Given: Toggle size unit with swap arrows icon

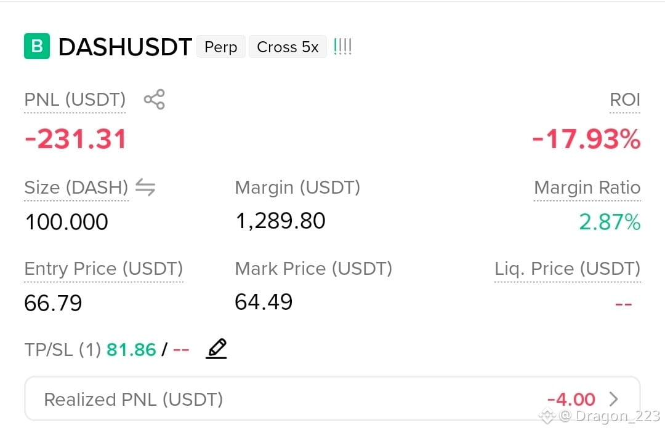Looking at the screenshot, I should point(145,187).
